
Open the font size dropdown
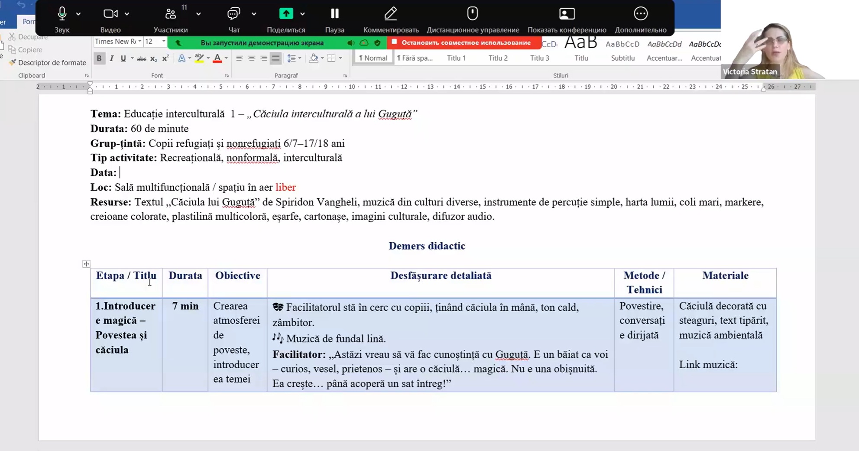click(x=163, y=42)
